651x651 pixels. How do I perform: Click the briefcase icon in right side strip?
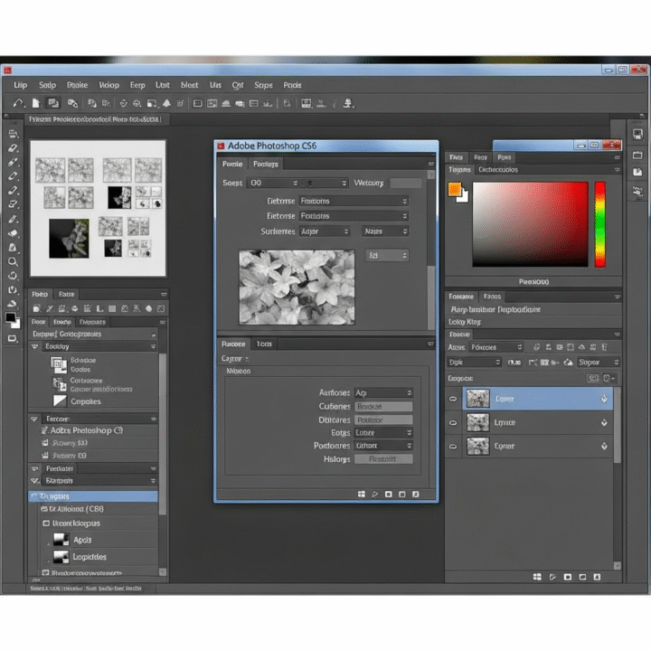click(x=637, y=155)
